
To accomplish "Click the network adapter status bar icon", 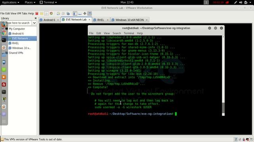I will coord(240,139).
